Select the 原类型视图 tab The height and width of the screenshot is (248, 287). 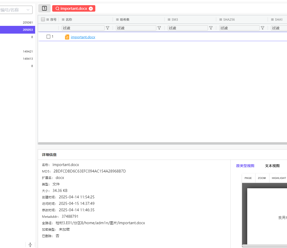point(245,166)
